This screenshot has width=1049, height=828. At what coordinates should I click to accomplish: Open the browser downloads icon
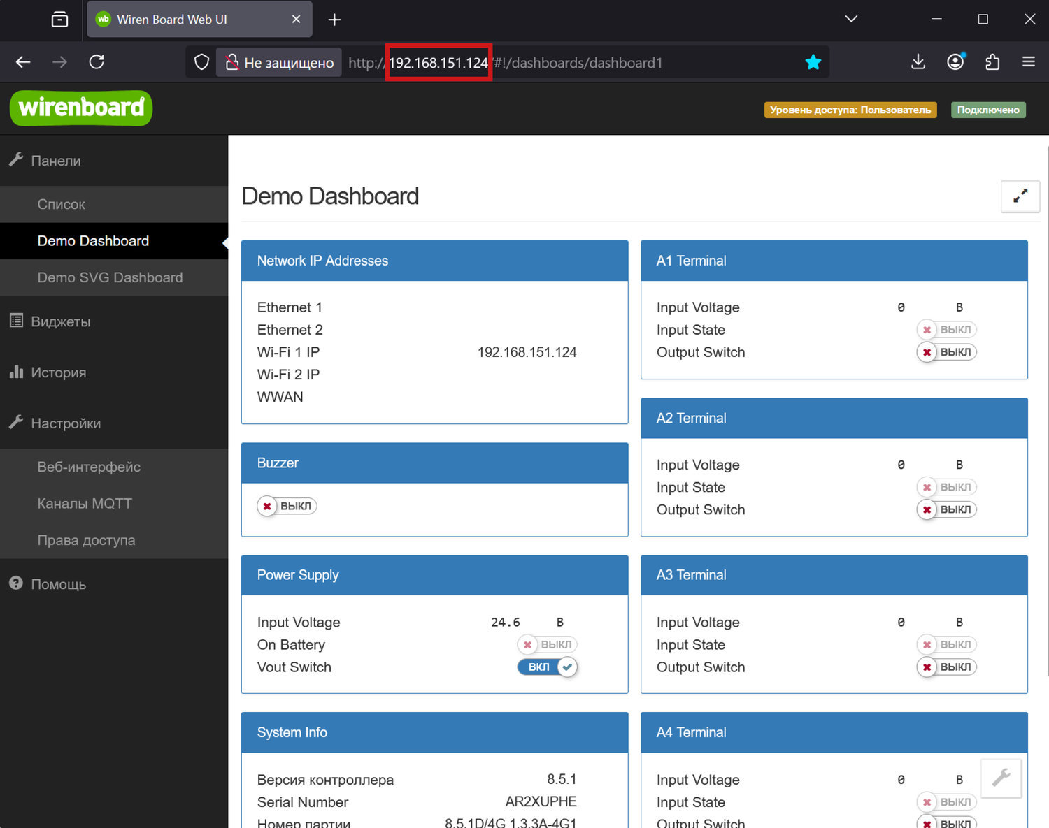(918, 62)
